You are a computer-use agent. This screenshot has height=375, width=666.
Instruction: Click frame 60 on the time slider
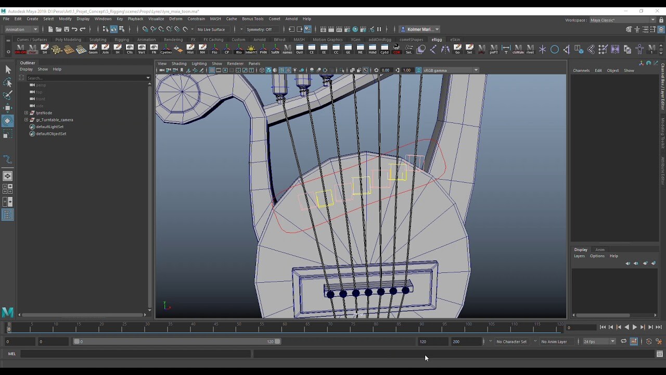(x=285, y=328)
